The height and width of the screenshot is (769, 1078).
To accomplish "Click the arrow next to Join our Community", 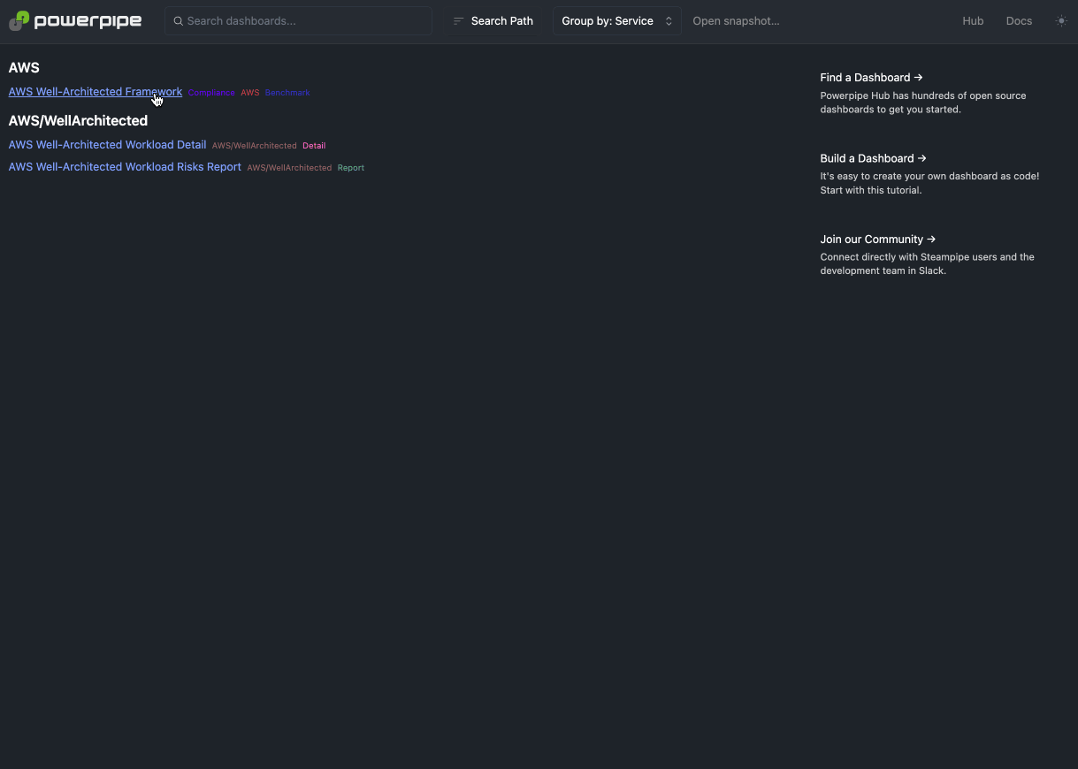I will pos(930,240).
